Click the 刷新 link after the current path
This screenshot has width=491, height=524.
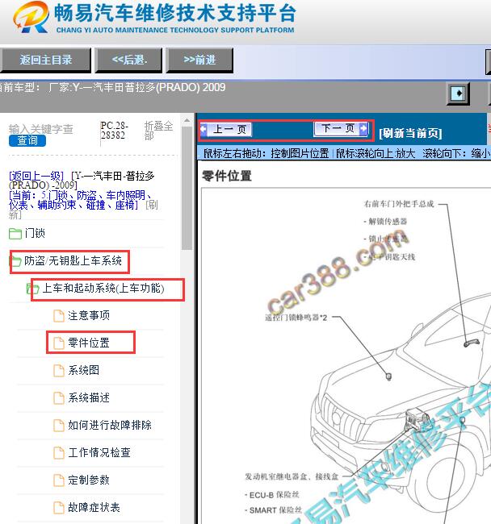[152, 205]
